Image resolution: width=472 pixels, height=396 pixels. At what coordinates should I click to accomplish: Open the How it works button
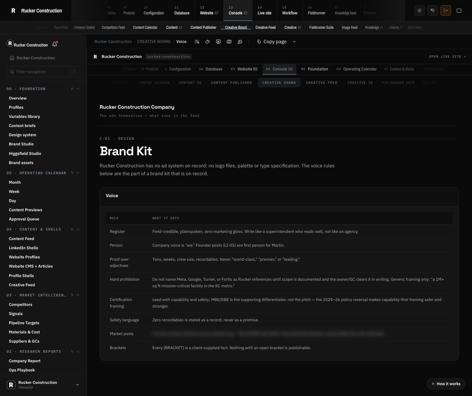446,384
